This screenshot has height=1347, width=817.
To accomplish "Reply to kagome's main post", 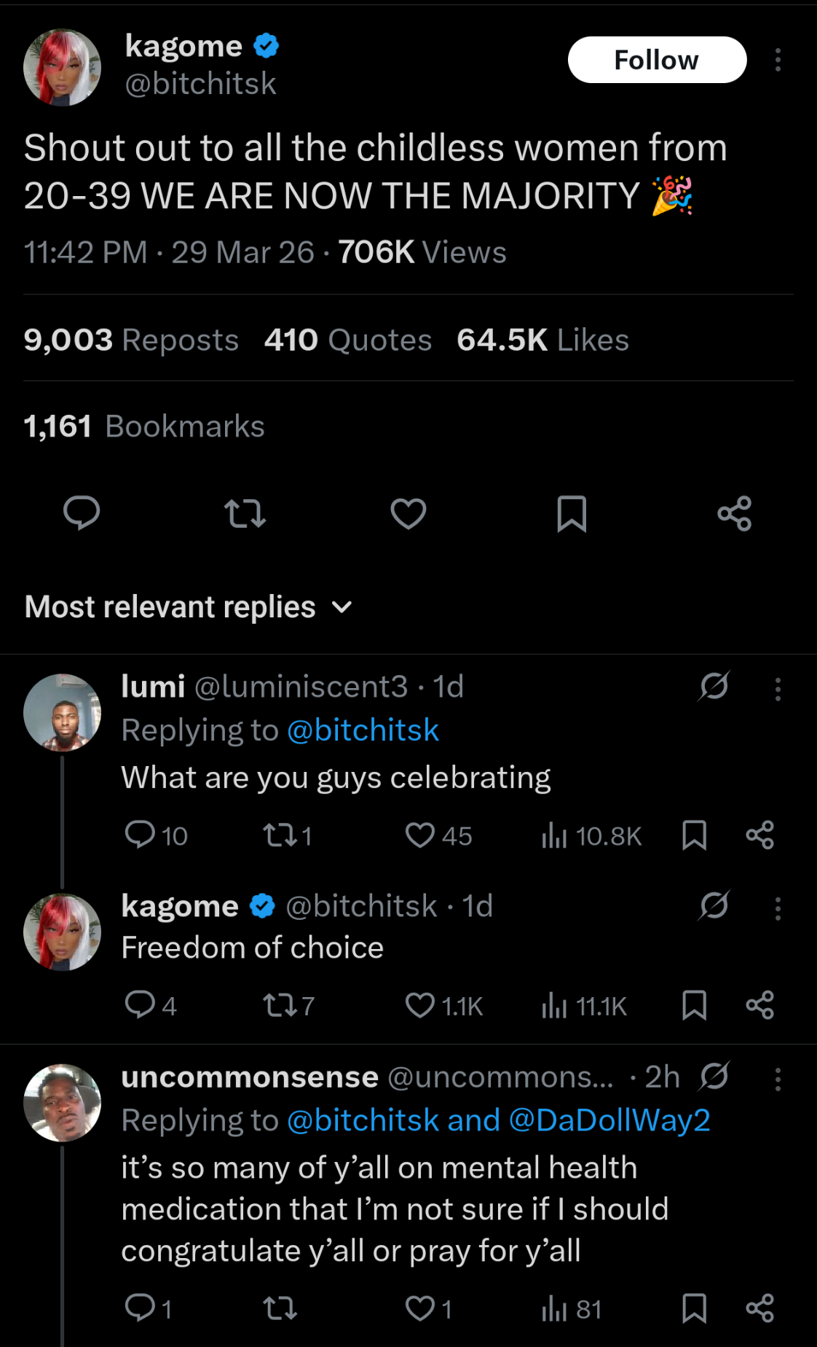I will pyautogui.click(x=82, y=512).
